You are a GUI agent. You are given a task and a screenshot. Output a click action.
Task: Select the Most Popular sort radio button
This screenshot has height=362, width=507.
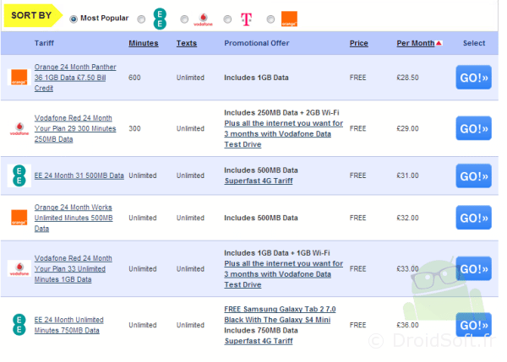coord(74,19)
